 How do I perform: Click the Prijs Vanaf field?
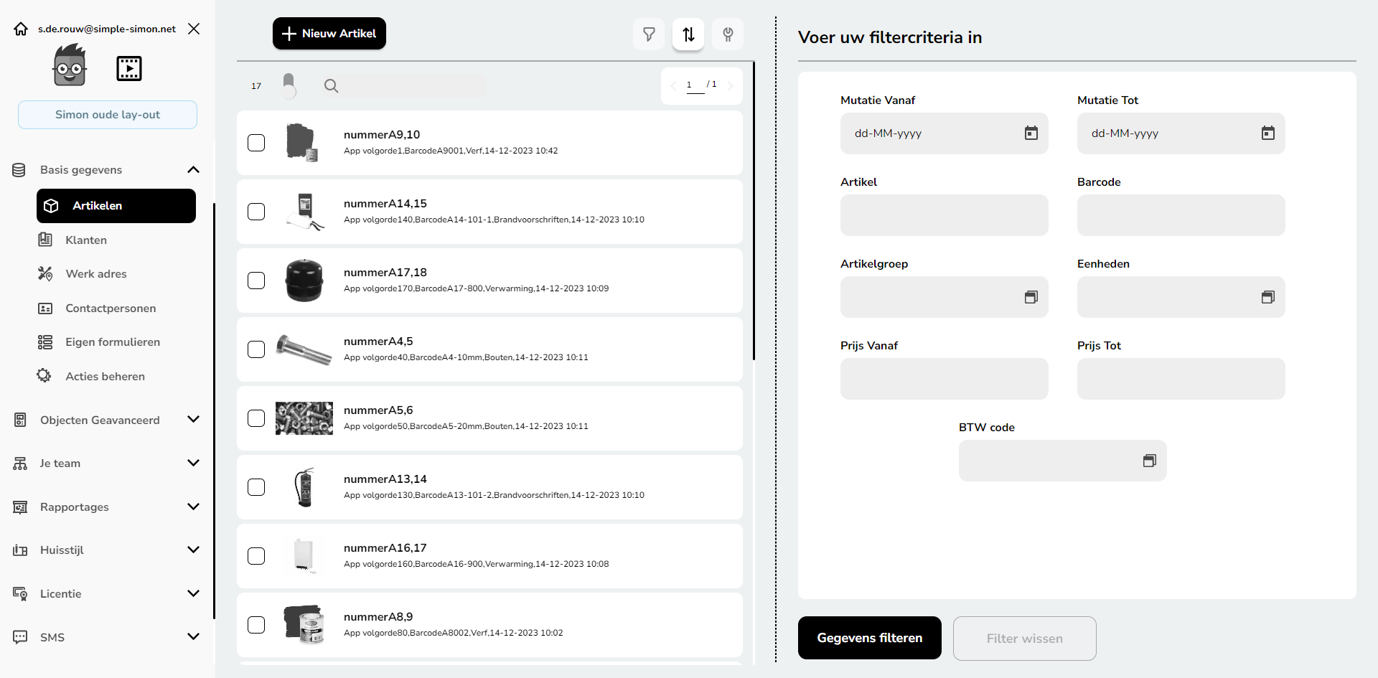pos(945,379)
